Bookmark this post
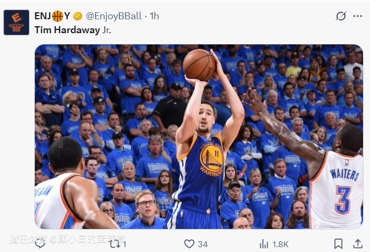 (x=338, y=244)
